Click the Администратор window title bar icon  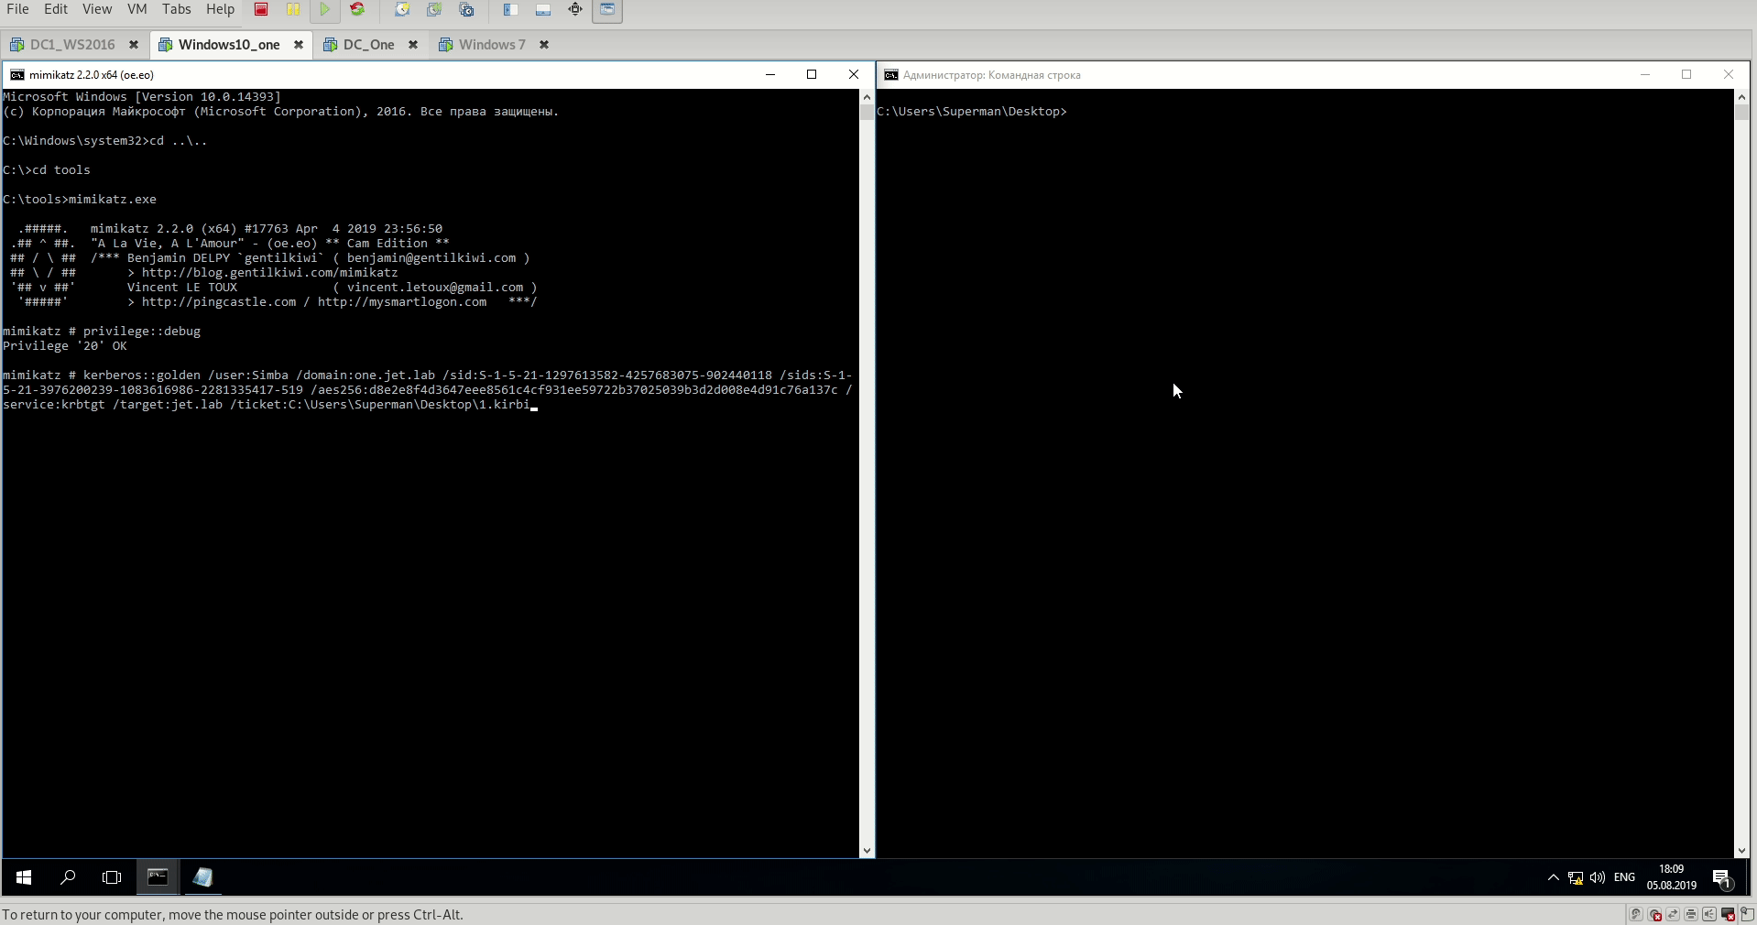coord(890,75)
